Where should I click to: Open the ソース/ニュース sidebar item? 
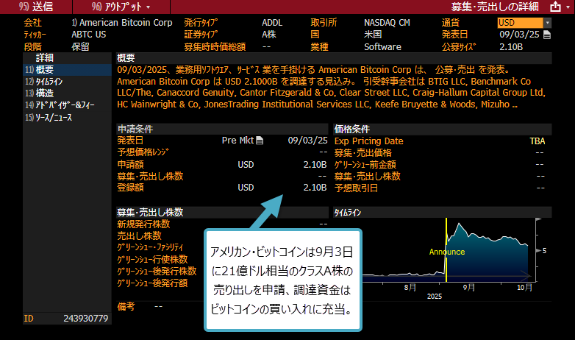(x=53, y=117)
